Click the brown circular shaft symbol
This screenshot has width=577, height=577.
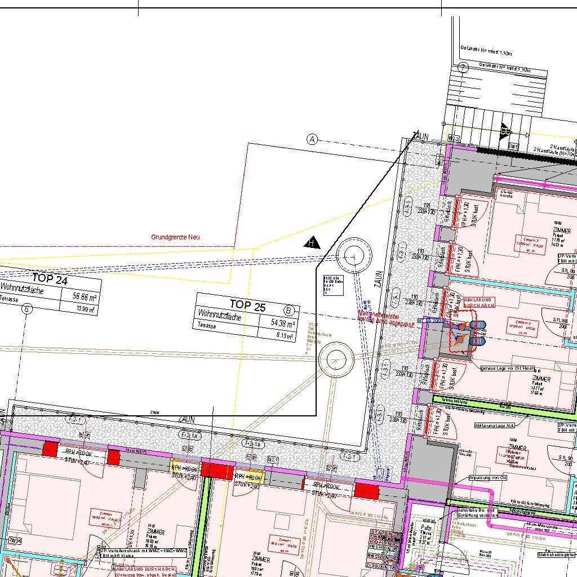point(336,358)
